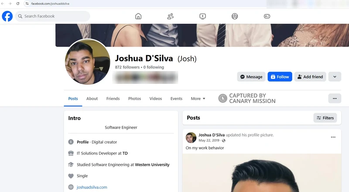Open the Groups icon in top navigation
The width and height of the screenshot is (349, 192).
235,16
